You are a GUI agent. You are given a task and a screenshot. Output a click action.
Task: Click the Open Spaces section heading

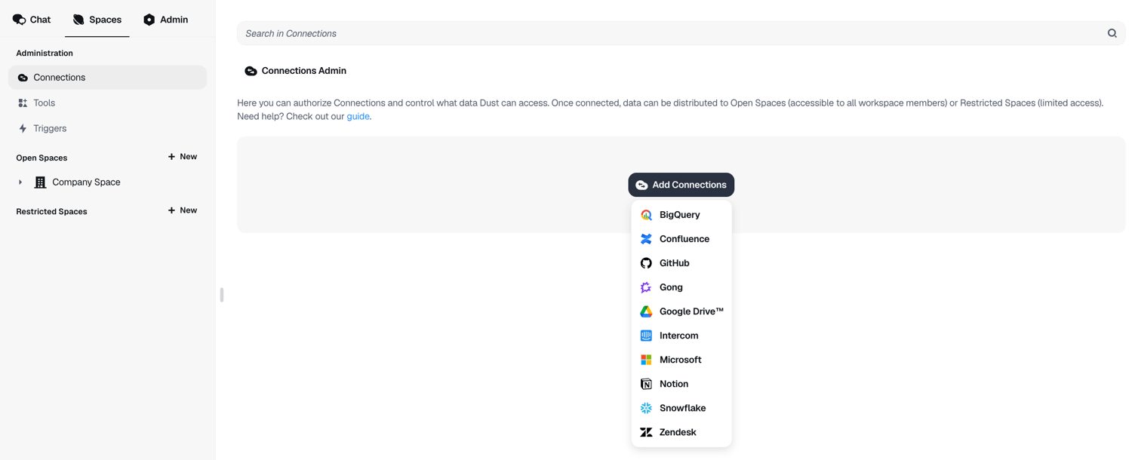[42, 158]
